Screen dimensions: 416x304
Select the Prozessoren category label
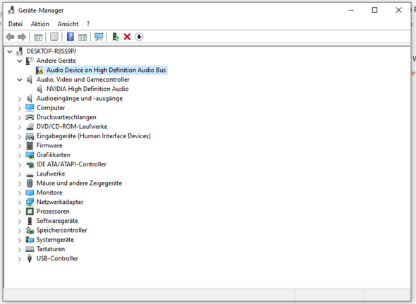coord(53,212)
